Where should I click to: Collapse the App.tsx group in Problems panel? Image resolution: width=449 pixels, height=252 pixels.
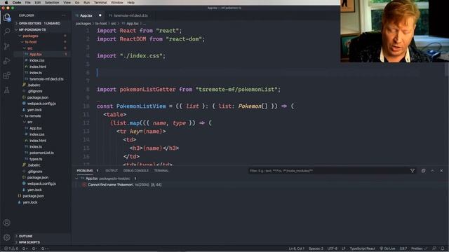click(x=76, y=178)
